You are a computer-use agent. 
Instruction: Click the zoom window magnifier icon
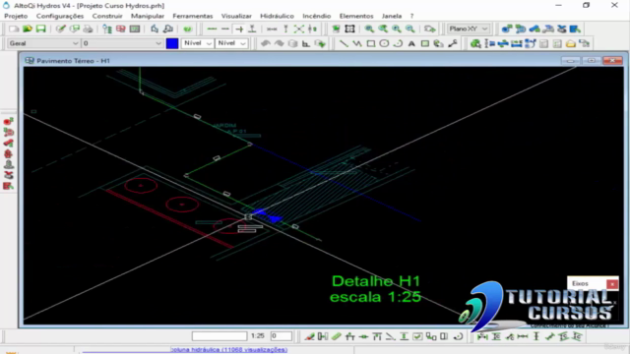tap(369, 29)
